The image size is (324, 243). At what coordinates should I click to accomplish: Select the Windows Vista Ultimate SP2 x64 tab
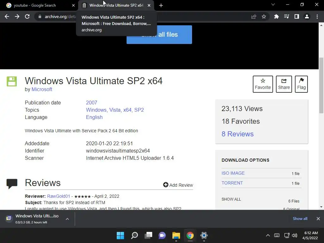(x=116, y=5)
